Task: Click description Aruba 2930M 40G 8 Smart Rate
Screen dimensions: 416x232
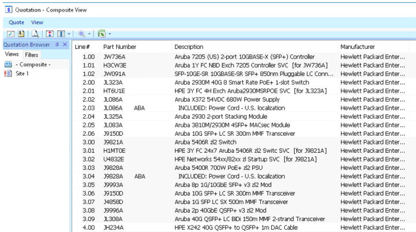Action: click(x=242, y=82)
